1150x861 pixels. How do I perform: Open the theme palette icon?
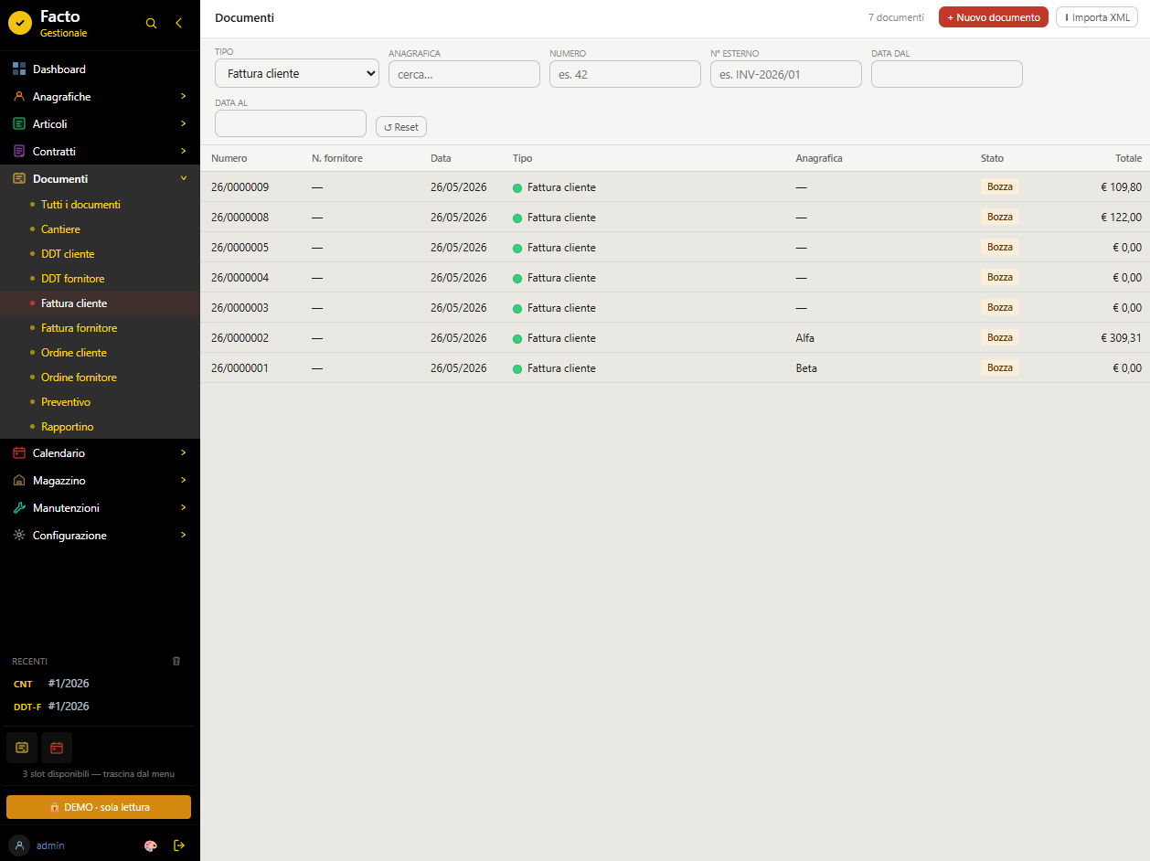(x=151, y=845)
